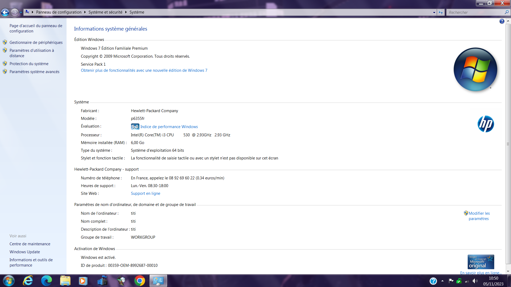Click the HP logo image
This screenshot has height=287, width=511.
point(485,124)
